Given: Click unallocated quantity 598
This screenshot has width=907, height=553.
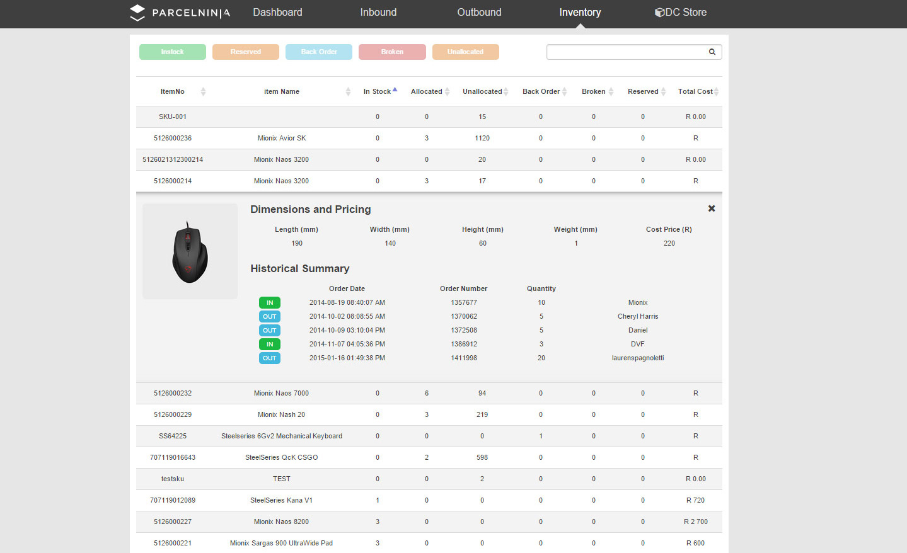Looking at the screenshot, I should tap(482, 458).
